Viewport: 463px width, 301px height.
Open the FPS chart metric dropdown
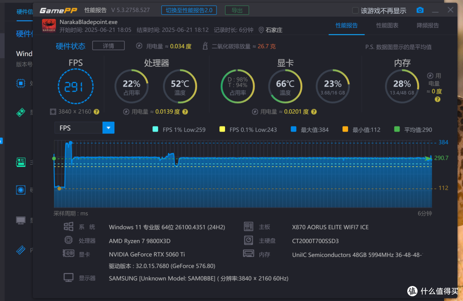click(x=108, y=128)
